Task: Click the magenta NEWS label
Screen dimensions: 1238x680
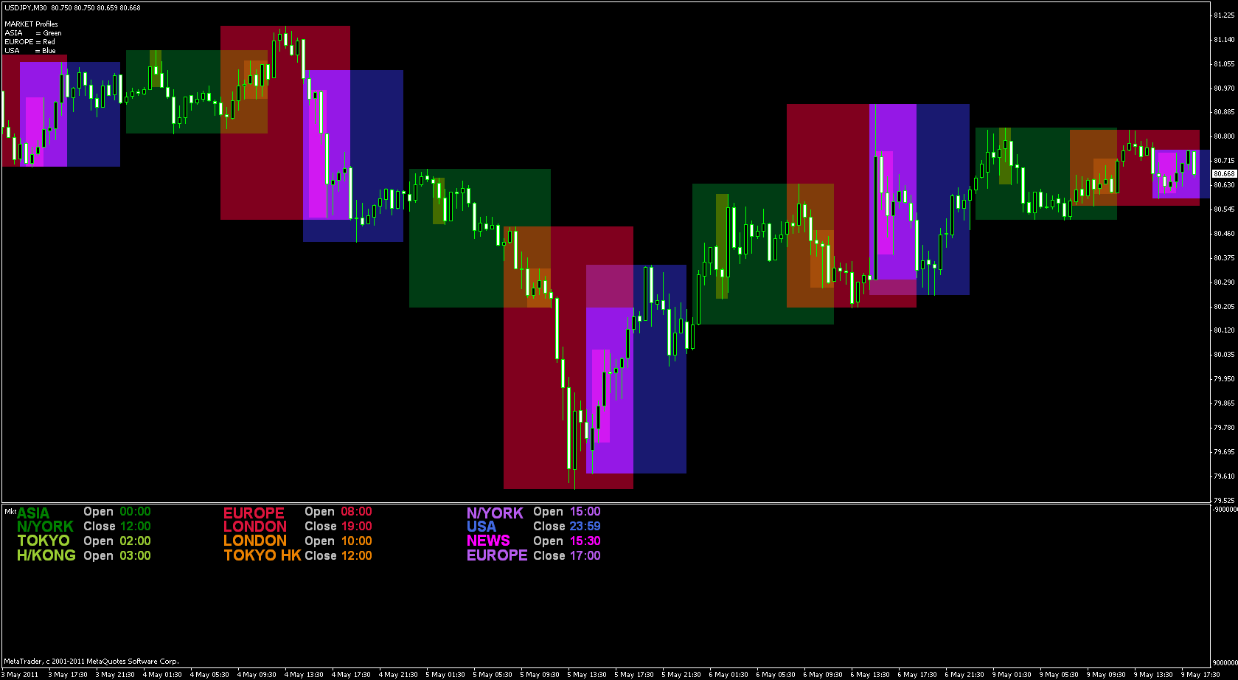Action: [488, 541]
